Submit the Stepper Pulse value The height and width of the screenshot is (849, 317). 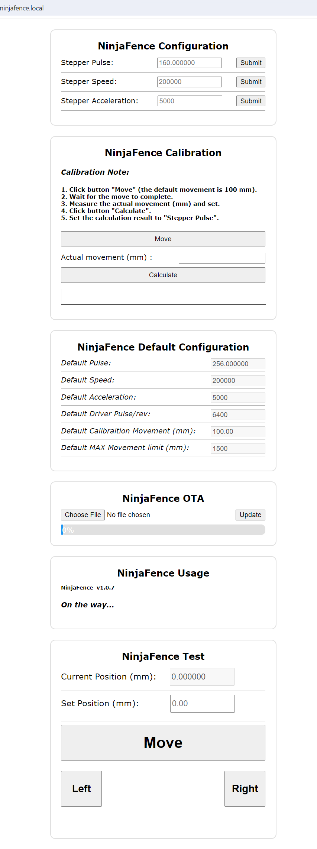tap(250, 63)
